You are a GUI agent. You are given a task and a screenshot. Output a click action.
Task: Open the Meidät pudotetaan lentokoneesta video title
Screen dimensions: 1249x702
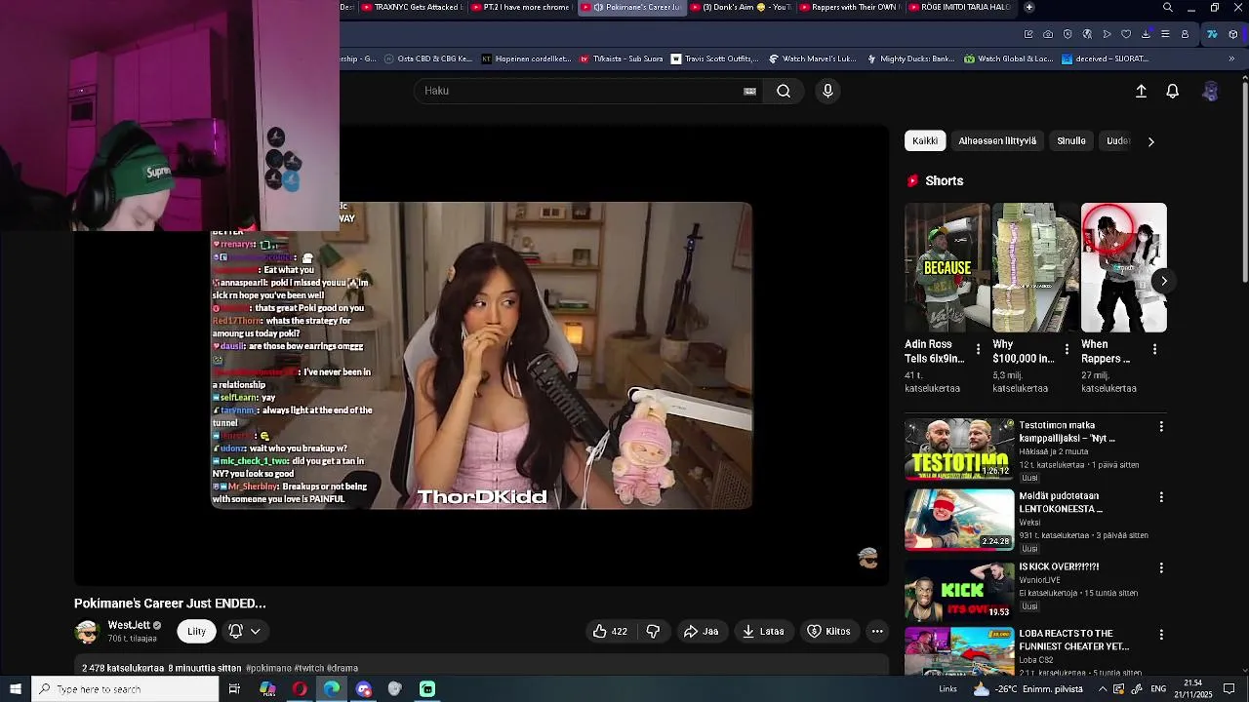1060,502
